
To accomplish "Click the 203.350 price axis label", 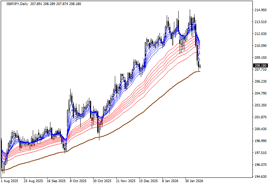I will (x=260, y=105).
